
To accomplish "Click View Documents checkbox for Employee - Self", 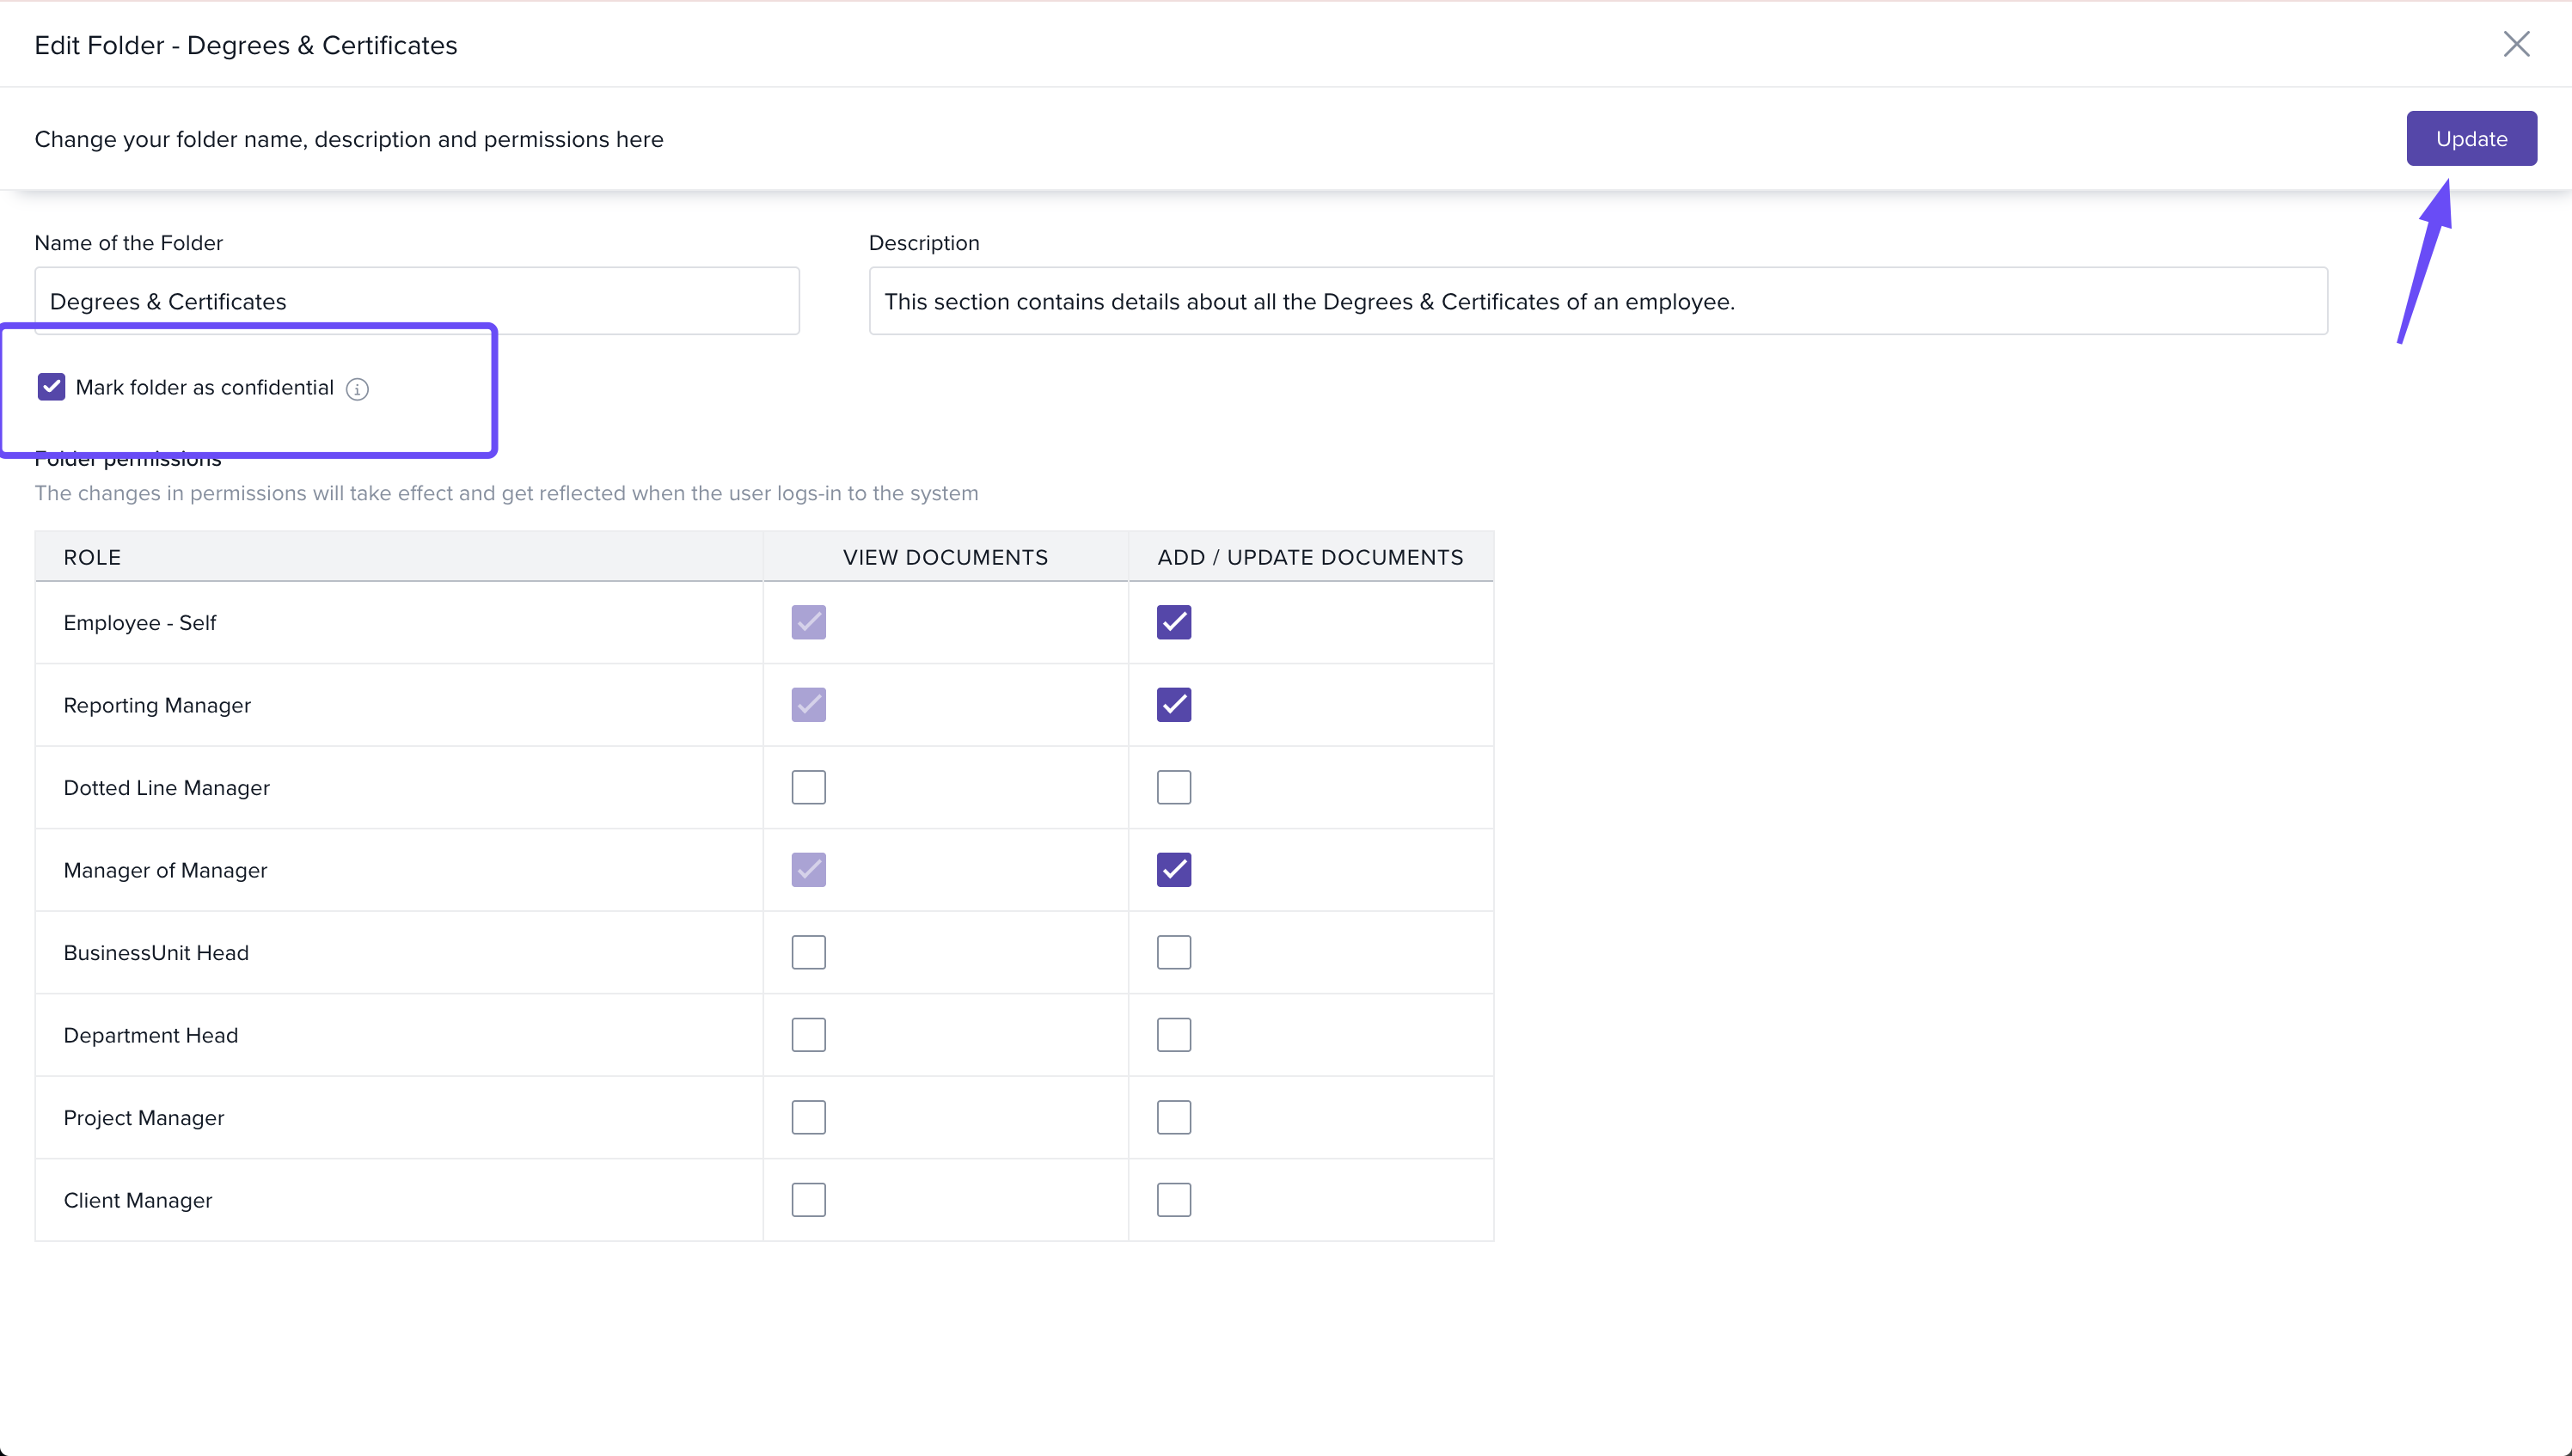I will [808, 622].
